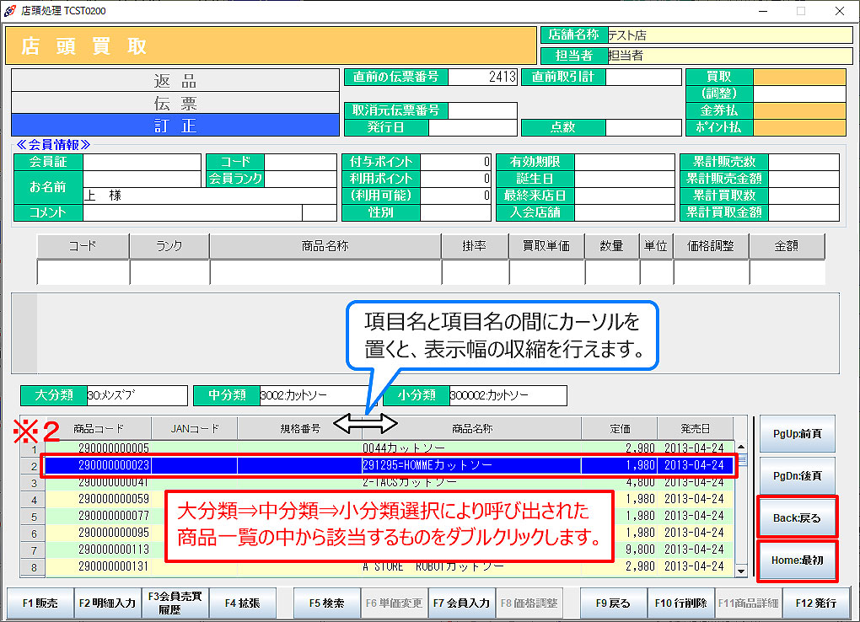Select the 返品 mode row

tap(175, 80)
